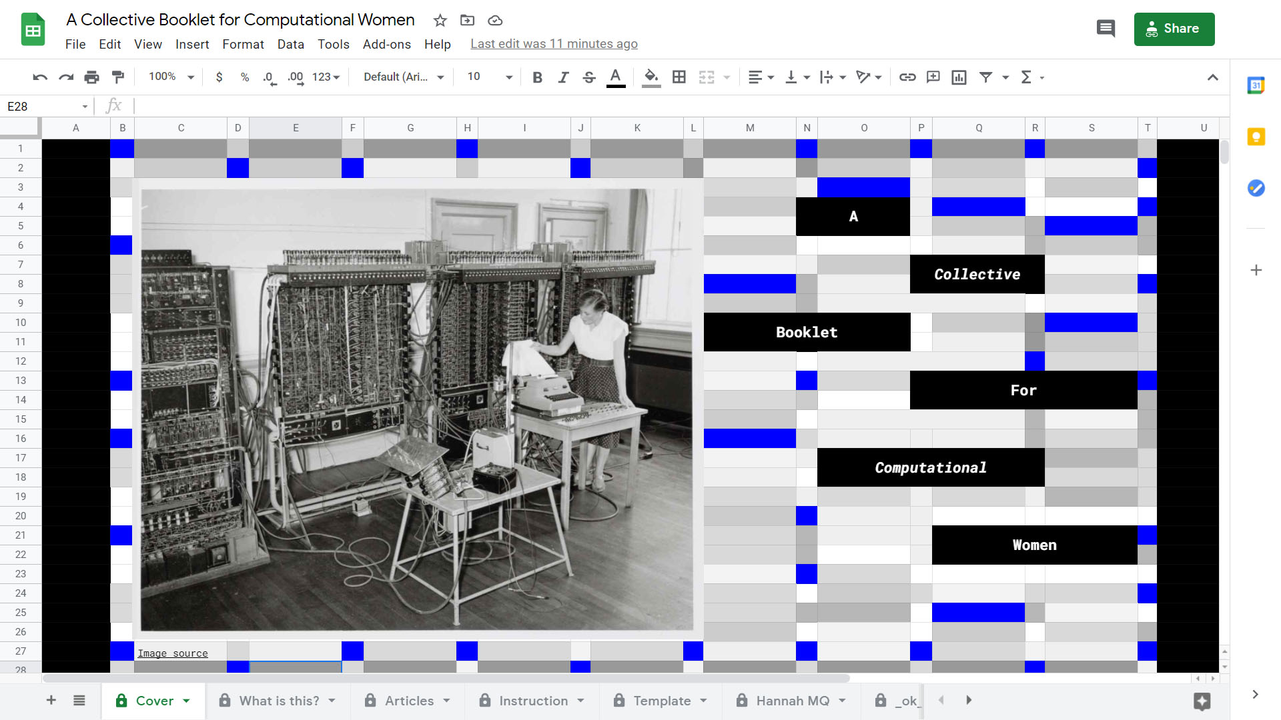
Task: Click the Share button
Action: click(x=1174, y=29)
